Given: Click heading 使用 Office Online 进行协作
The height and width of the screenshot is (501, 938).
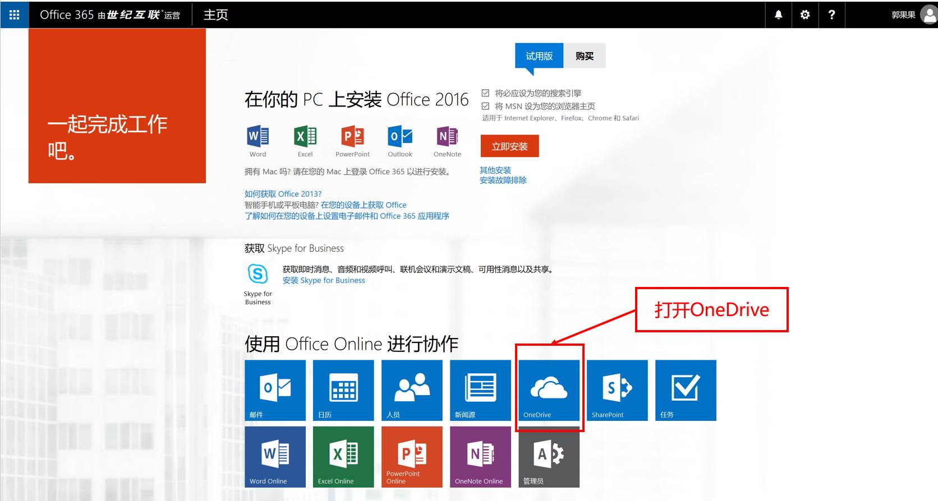Looking at the screenshot, I should [x=352, y=344].
